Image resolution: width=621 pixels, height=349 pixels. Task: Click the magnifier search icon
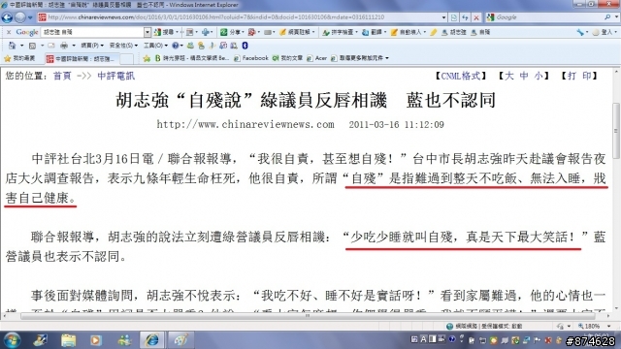pos(607,17)
